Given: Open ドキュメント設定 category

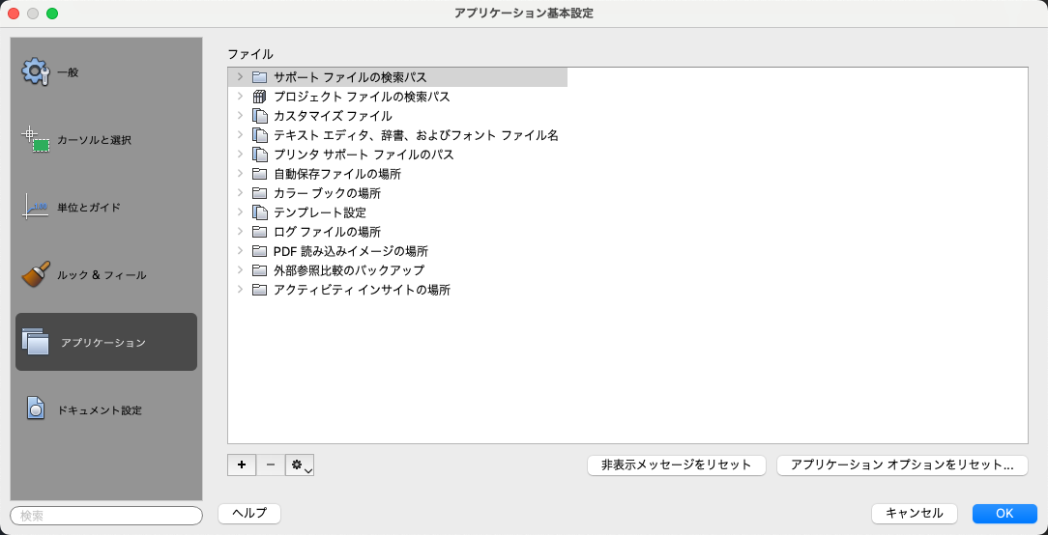Looking at the screenshot, I should point(106,409).
